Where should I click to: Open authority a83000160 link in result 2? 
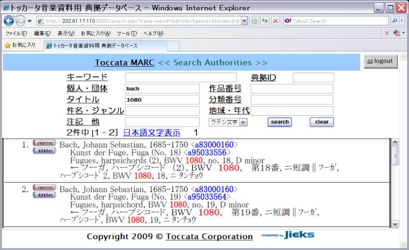coord(214,189)
